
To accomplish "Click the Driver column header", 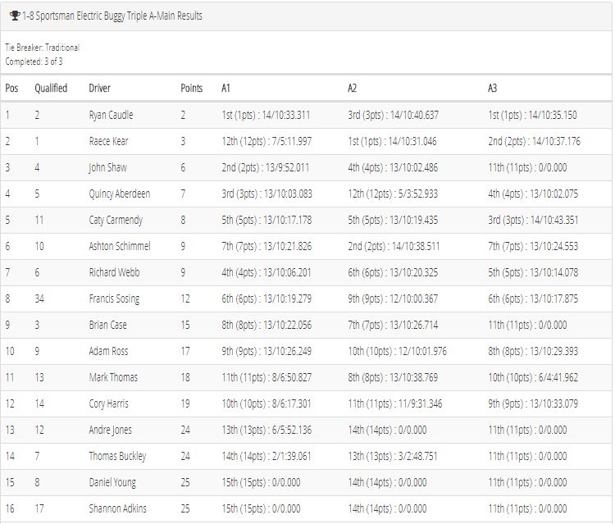I will (x=99, y=88).
